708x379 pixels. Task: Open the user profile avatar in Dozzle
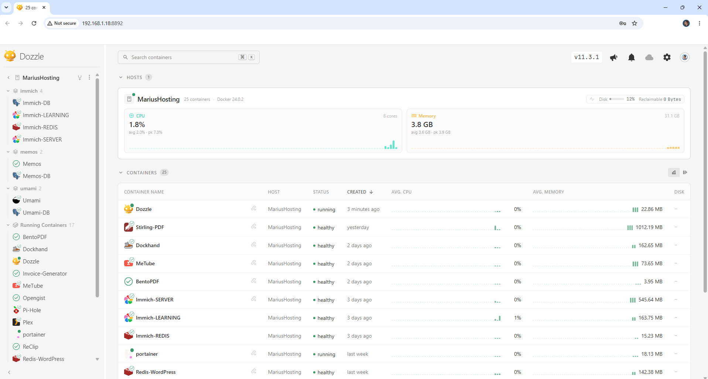685,57
